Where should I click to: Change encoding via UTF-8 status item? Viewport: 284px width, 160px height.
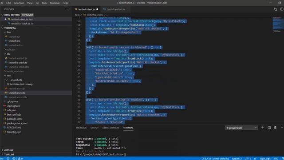(x=248, y=159)
